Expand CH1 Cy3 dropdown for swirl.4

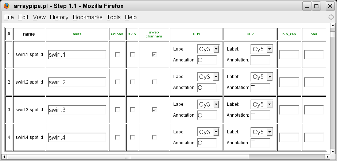(208, 132)
